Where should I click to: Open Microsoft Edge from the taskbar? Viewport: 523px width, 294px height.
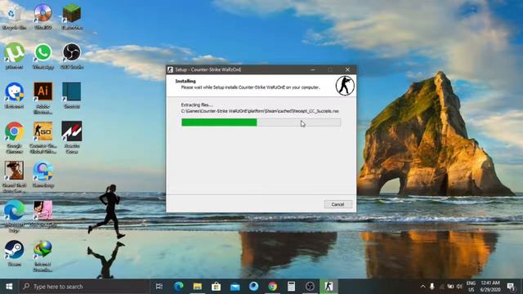point(179,287)
